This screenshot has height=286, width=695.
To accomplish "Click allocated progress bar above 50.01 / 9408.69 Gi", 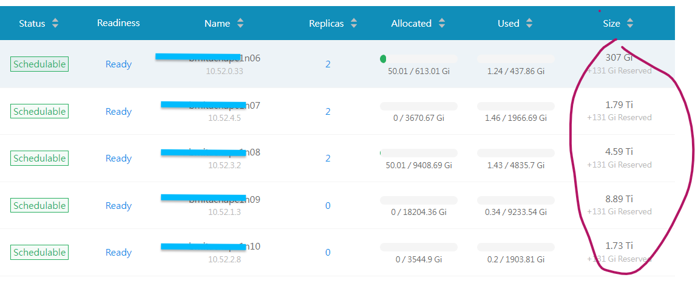I will [418, 153].
